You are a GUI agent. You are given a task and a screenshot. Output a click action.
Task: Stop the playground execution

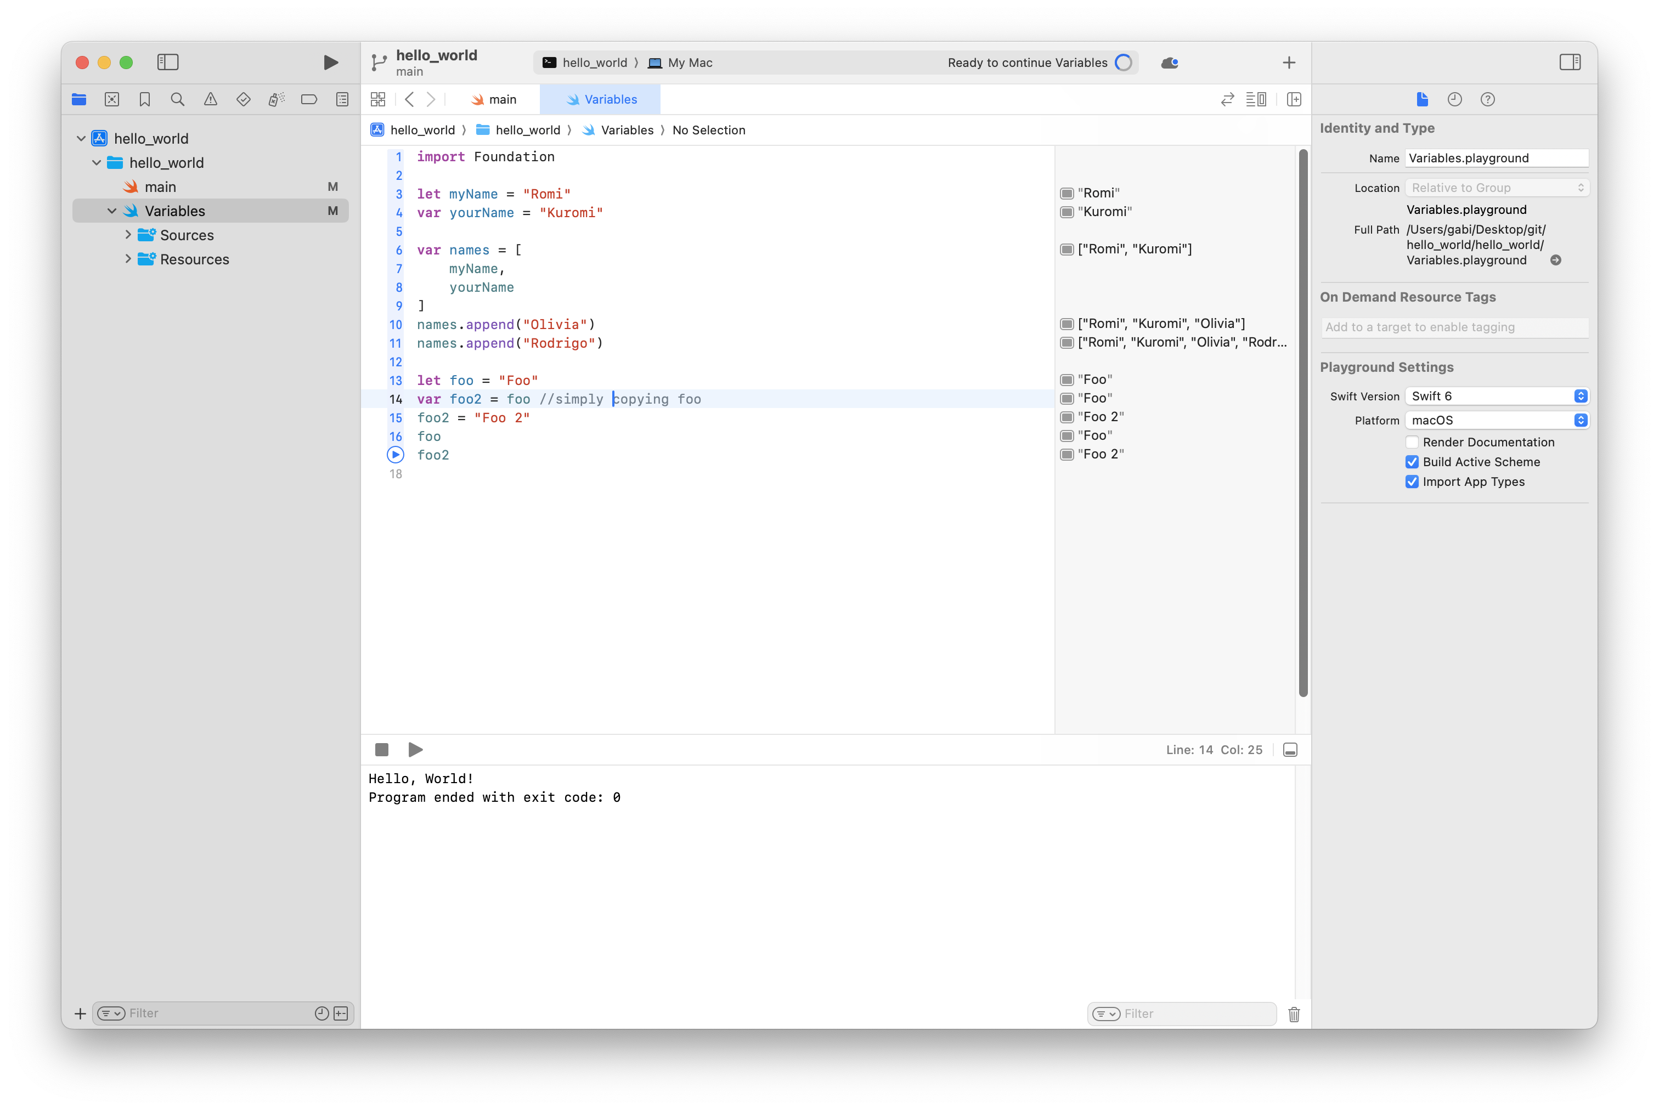(x=382, y=750)
